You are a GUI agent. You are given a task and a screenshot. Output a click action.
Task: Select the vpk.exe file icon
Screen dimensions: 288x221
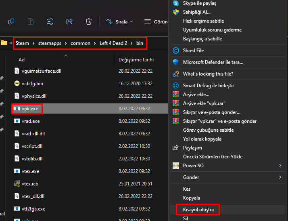(x=17, y=108)
